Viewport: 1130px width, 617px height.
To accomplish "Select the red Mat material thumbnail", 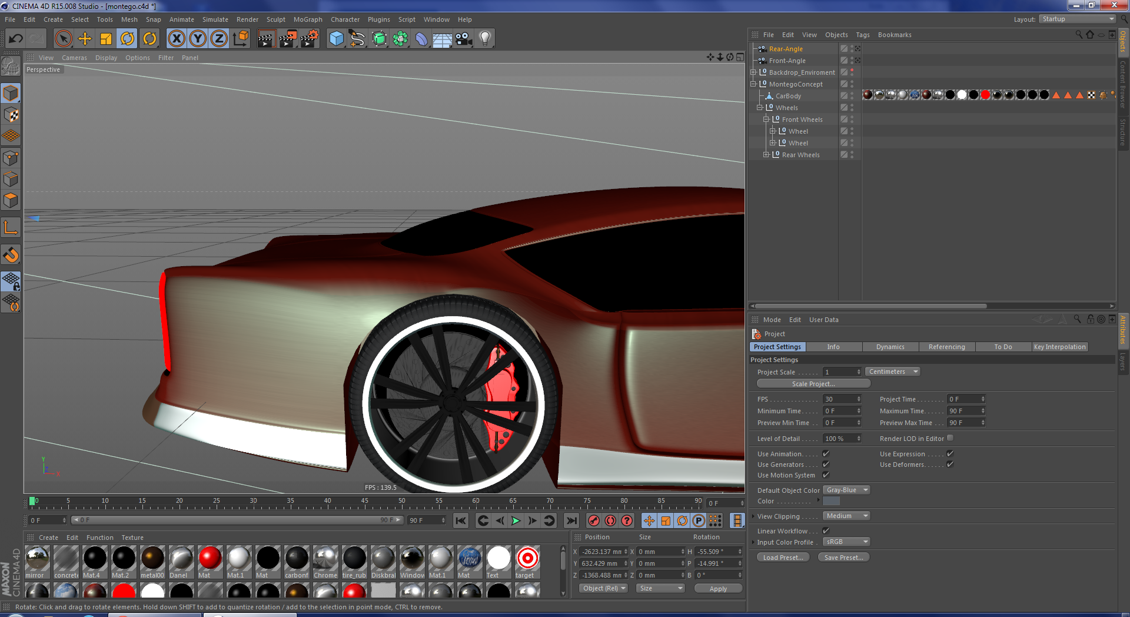I will tap(210, 558).
